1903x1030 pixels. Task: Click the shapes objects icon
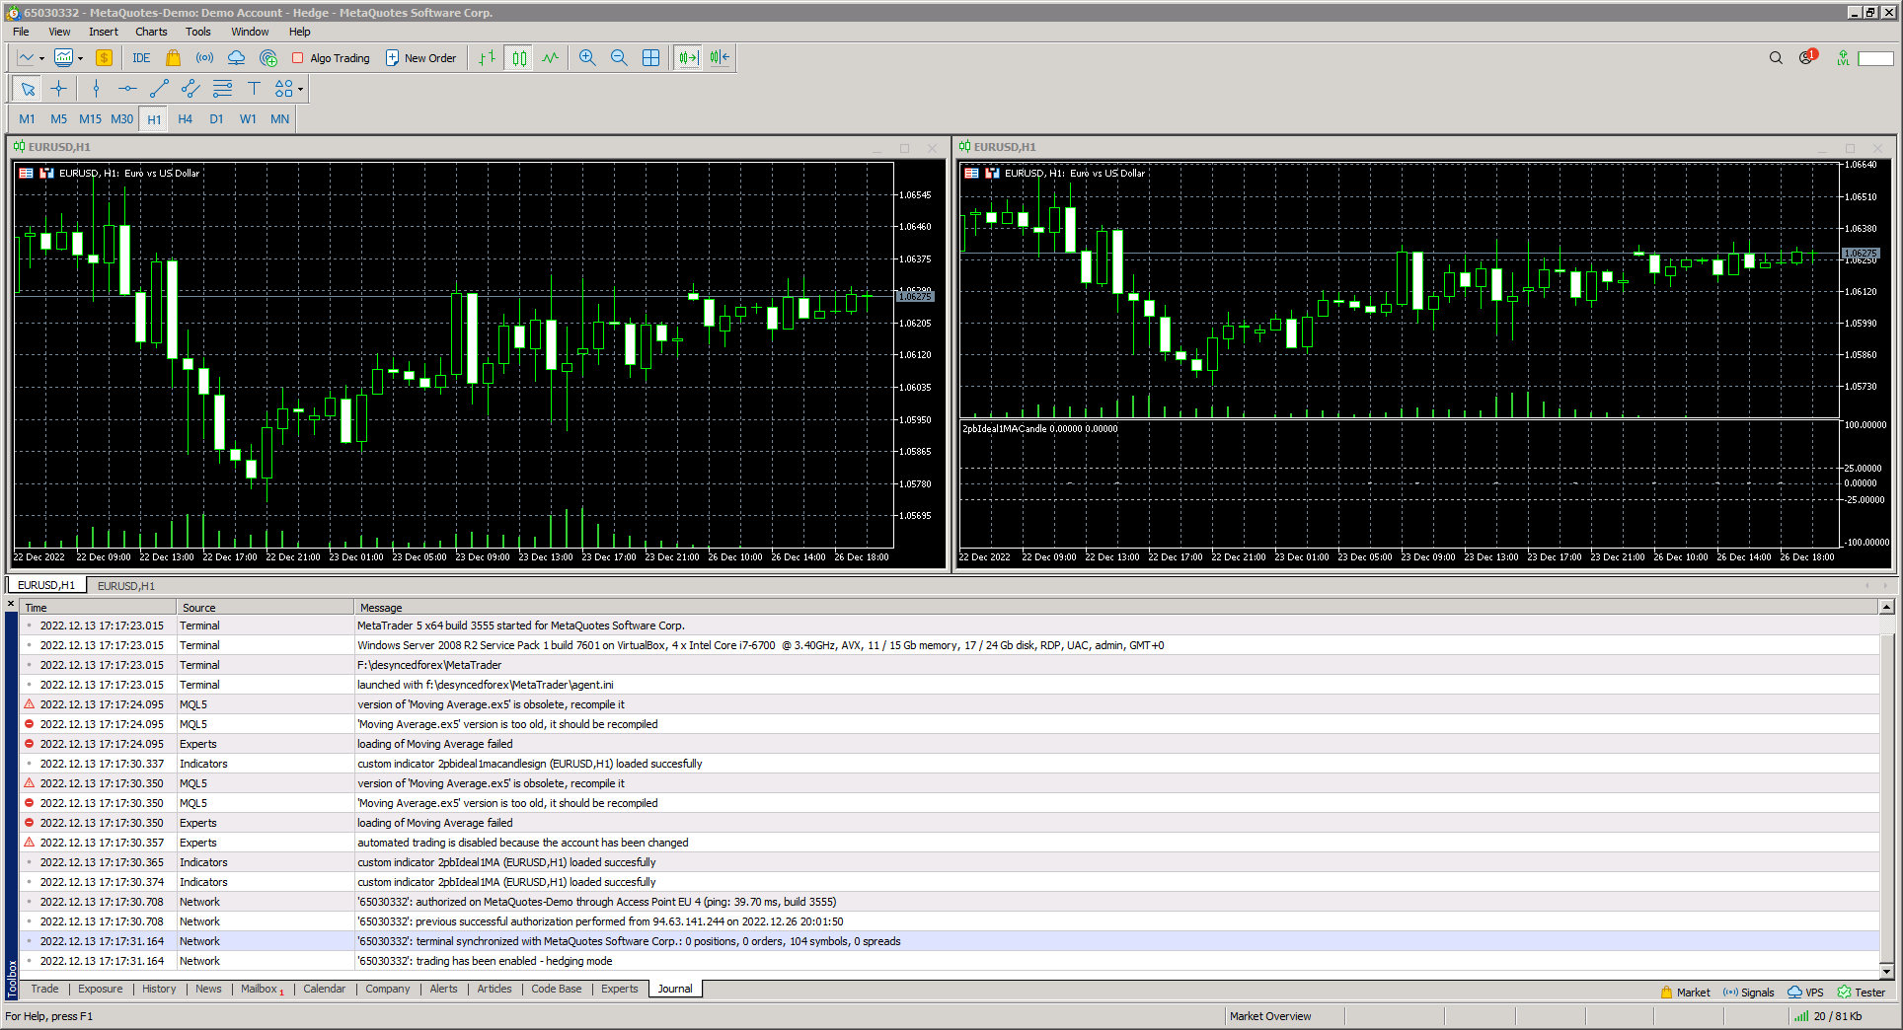pyautogui.click(x=283, y=89)
